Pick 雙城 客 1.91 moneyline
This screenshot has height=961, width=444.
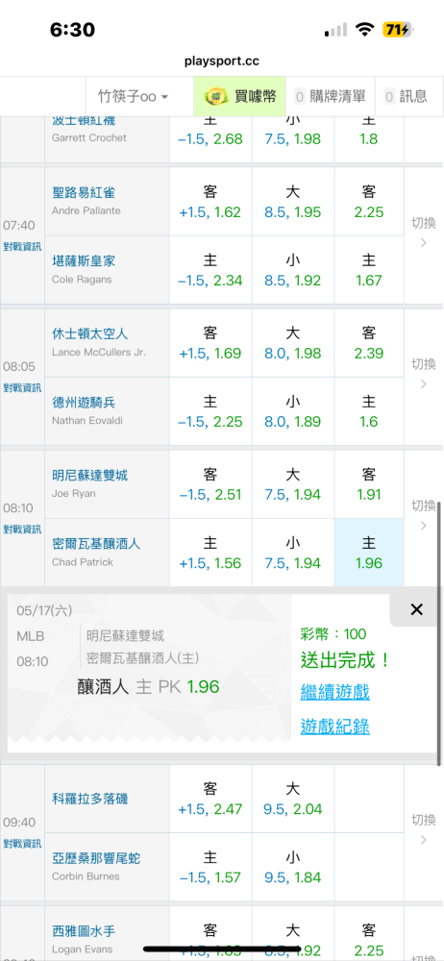(x=369, y=484)
